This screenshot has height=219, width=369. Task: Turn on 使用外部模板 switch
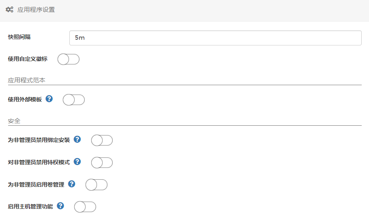[x=73, y=99]
